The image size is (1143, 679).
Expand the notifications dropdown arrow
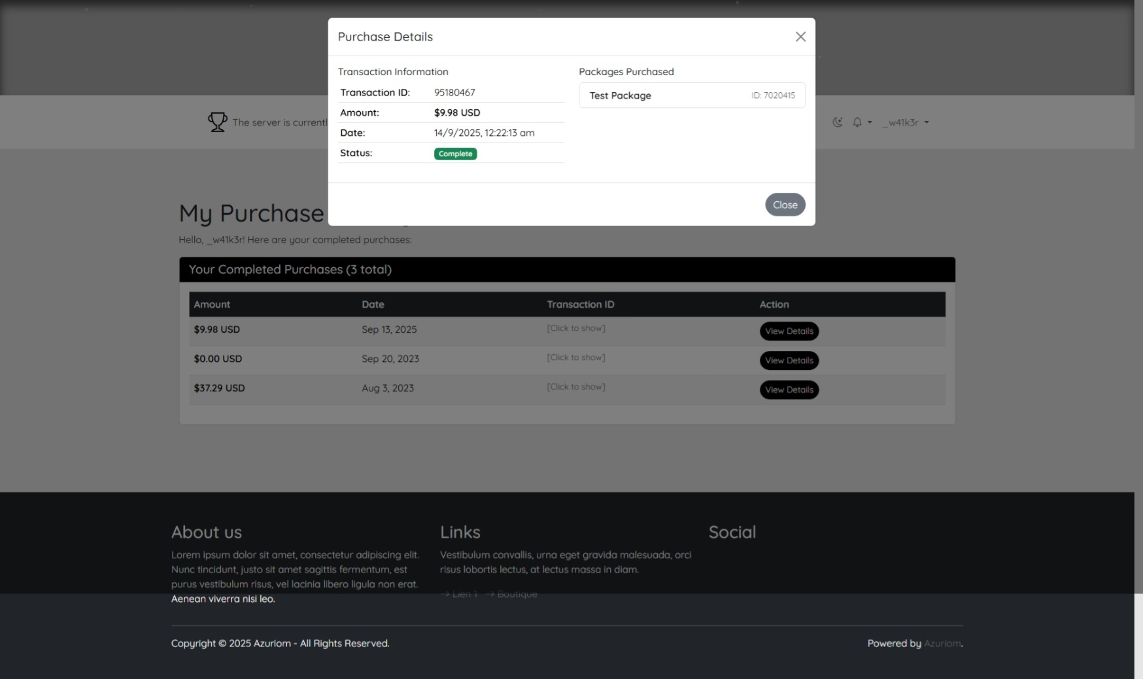click(x=870, y=122)
